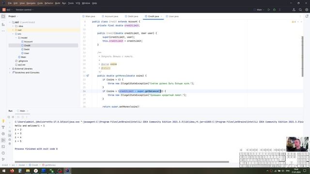Start debugging with the green bug icon
This screenshot has width=310, height=174.
(x=274, y=10)
